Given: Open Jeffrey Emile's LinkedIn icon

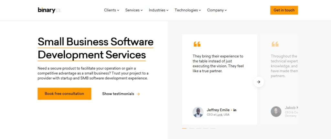Looking at the screenshot, I should tap(235, 110).
